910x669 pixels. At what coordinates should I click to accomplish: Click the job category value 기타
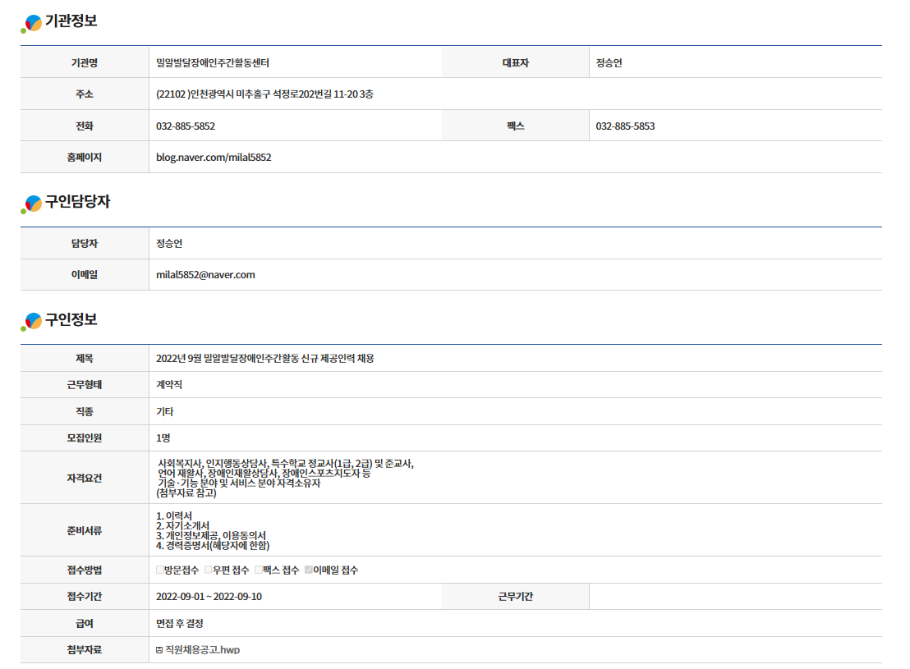pos(165,411)
